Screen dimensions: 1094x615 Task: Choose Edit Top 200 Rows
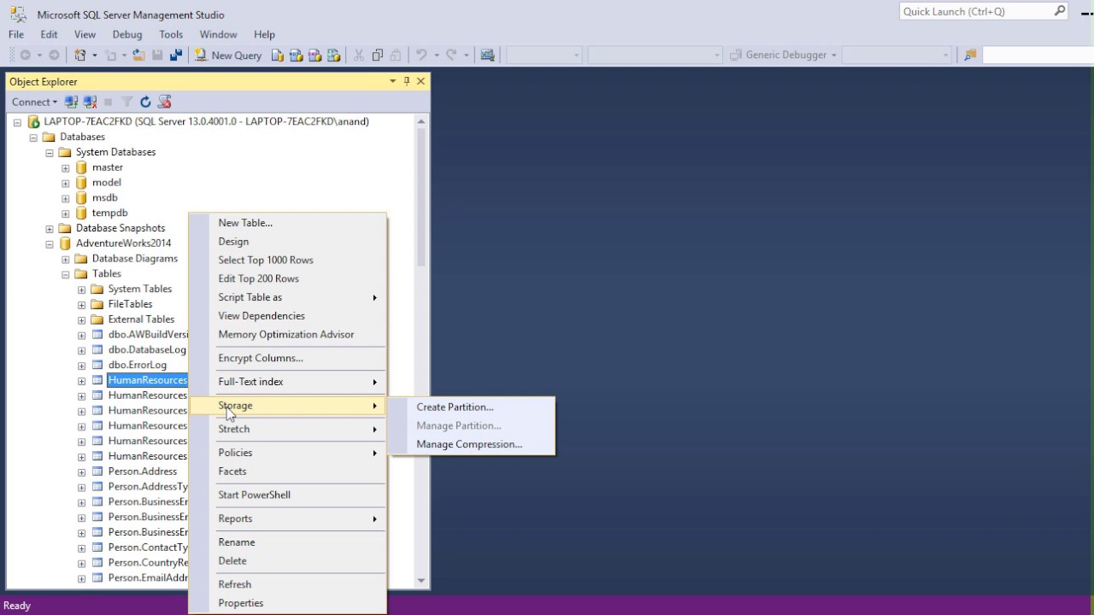pyautogui.click(x=288, y=278)
